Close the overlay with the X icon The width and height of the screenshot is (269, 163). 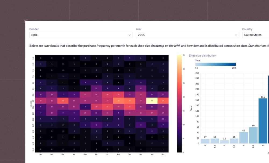point(25,21)
